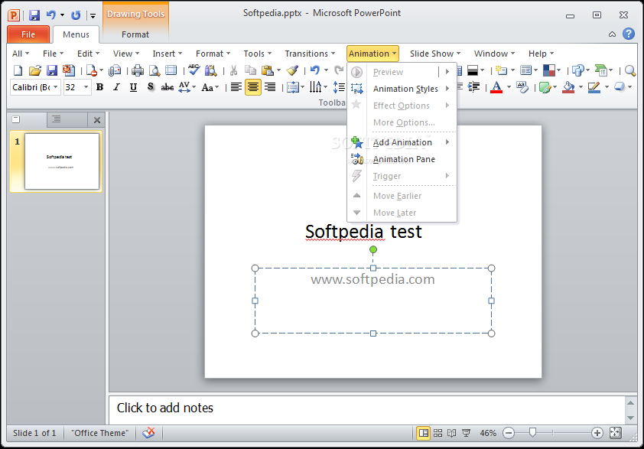The image size is (644, 449).
Task: Click the Paste clipboard icon
Action: [268, 70]
